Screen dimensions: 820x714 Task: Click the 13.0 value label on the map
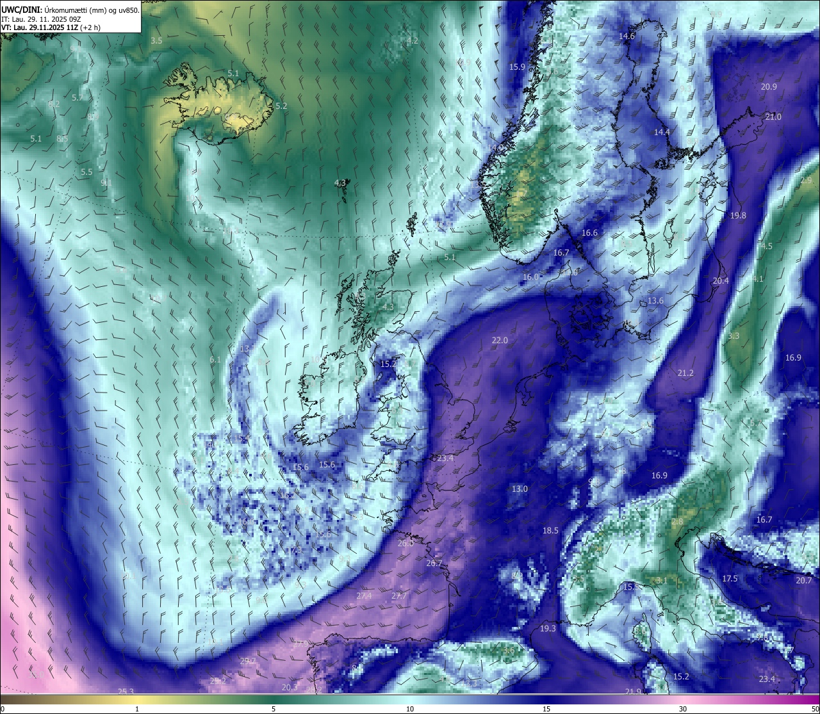pyautogui.click(x=520, y=489)
